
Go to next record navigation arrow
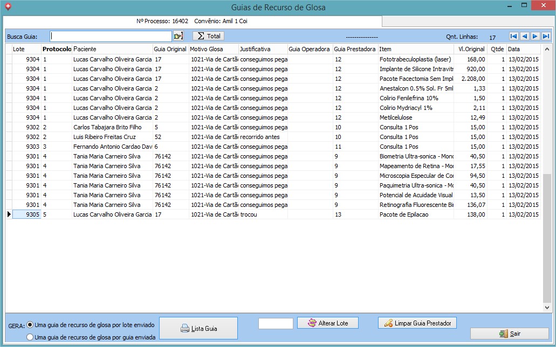pos(535,36)
